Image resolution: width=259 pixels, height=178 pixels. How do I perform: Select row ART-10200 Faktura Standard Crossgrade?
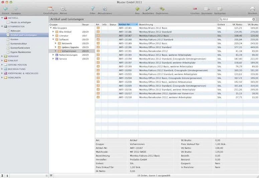coord(177,70)
